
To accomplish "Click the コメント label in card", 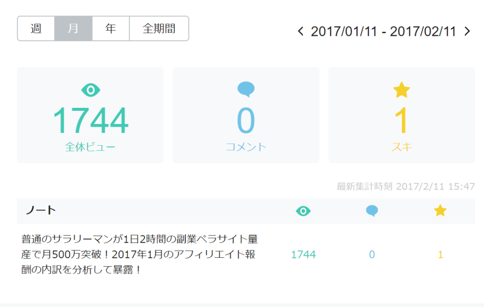I will (x=246, y=147).
